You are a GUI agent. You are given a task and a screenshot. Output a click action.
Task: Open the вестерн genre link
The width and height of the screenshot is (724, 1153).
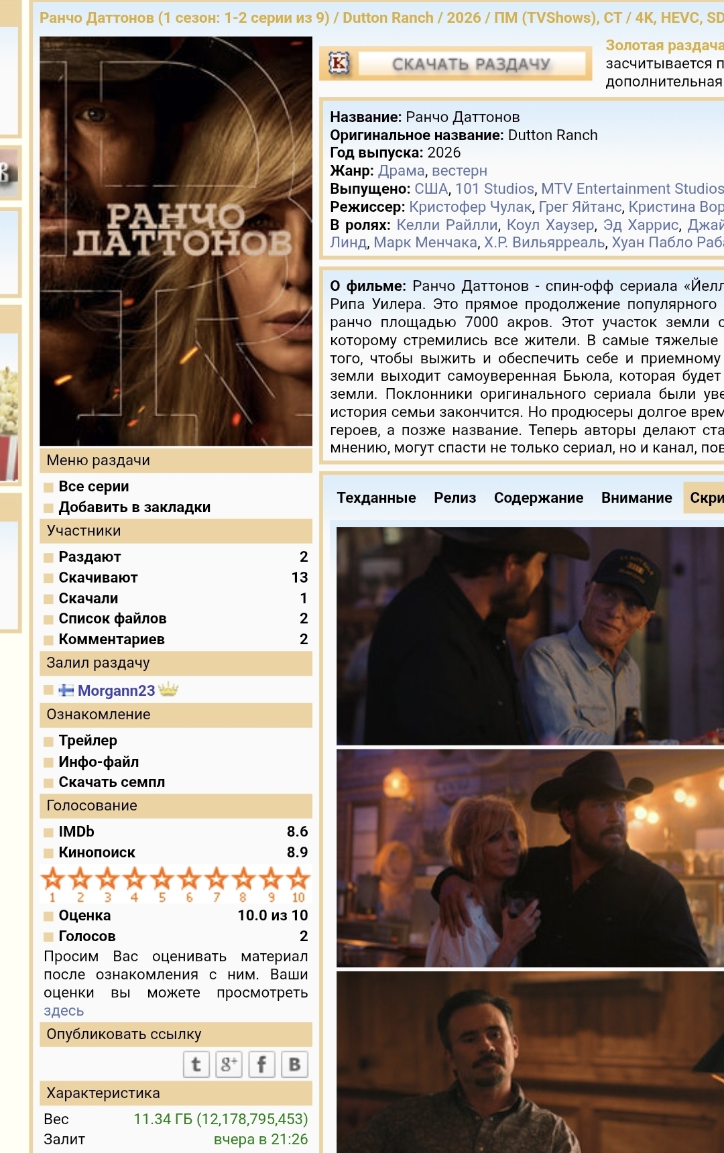click(459, 171)
